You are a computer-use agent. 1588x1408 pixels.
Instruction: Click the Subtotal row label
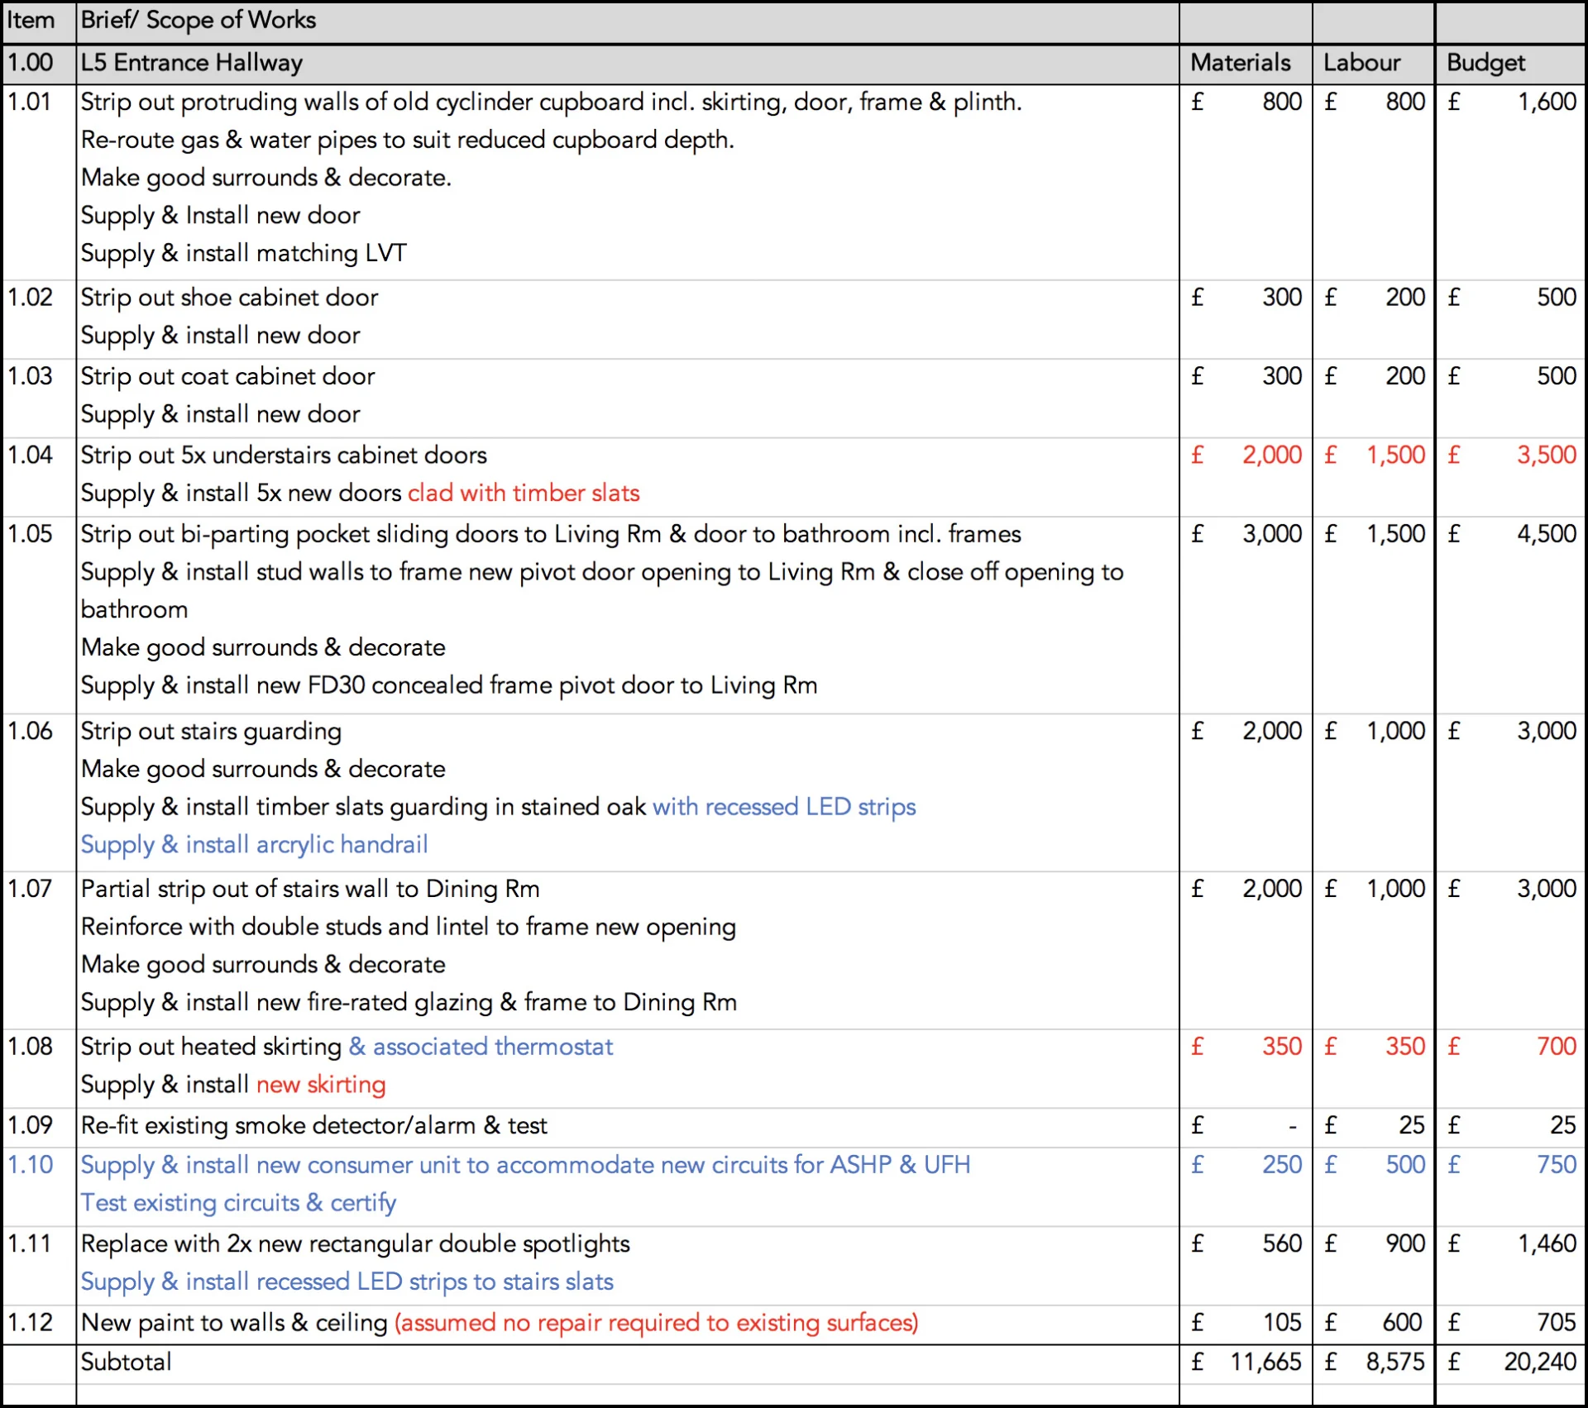126,1362
